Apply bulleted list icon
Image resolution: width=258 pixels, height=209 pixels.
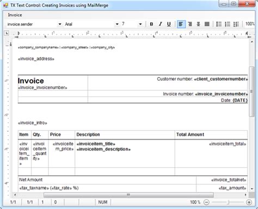pyautogui.click(x=219, y=24)
